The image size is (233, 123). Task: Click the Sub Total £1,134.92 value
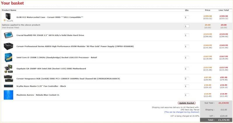coord(223,103)
